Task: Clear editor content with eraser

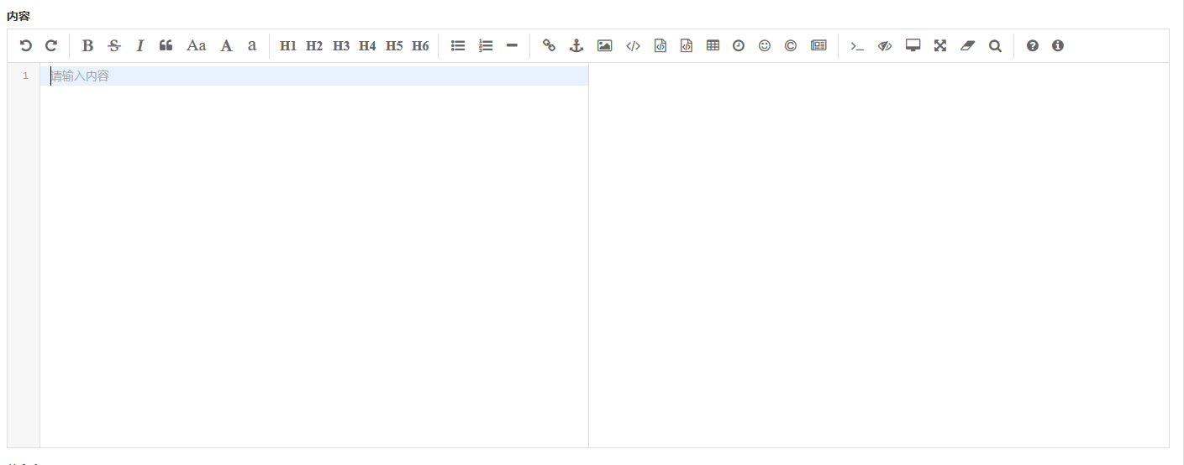Action: pos(967,46)
